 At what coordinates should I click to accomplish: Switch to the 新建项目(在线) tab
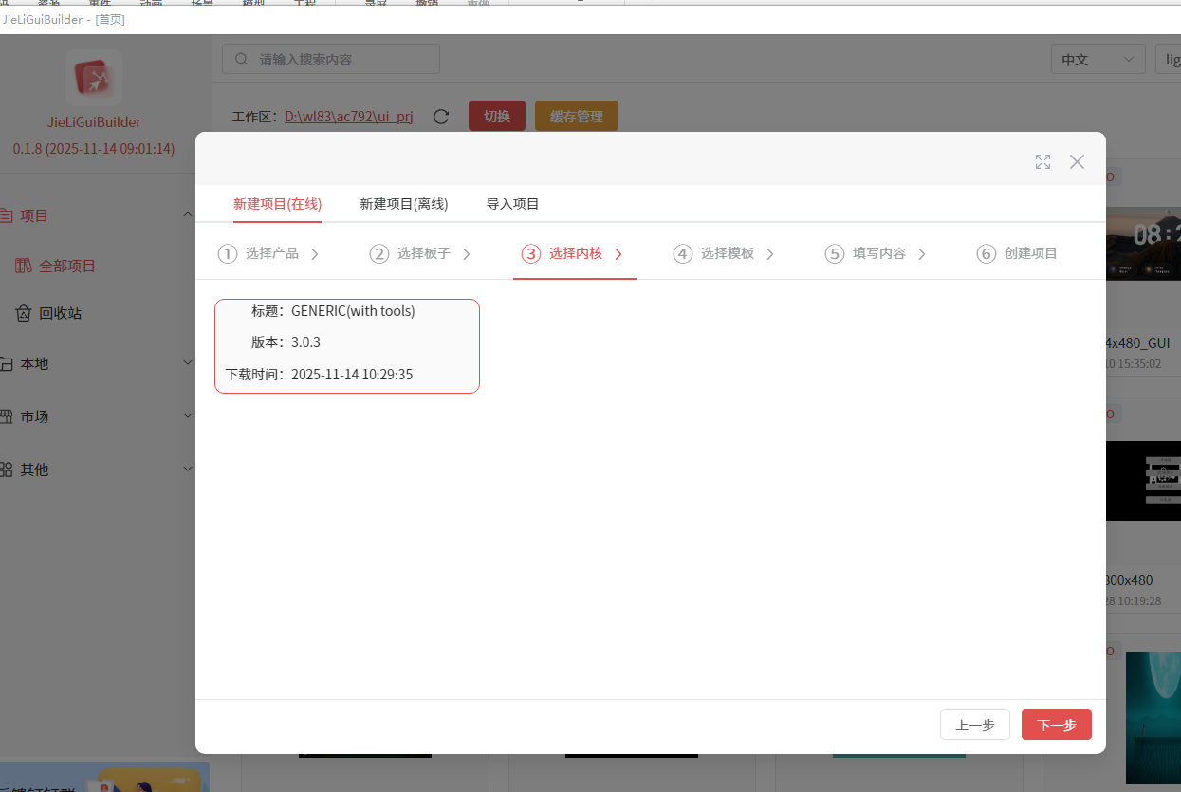(x=278, y=204)
